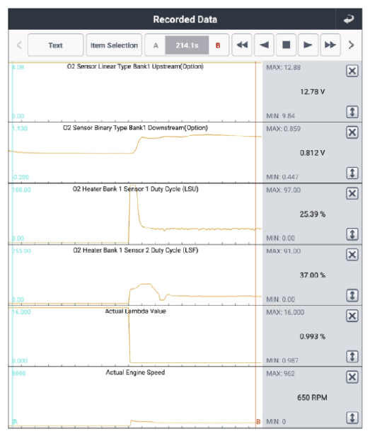370x436 pixels.
Task: Select cursor B marker
Action: [x=218, y=45]
